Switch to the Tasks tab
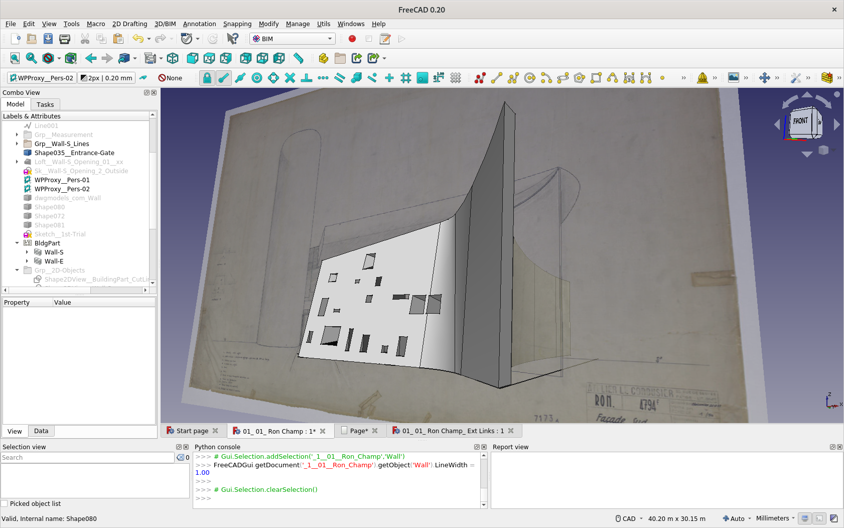 coord(45,104)
